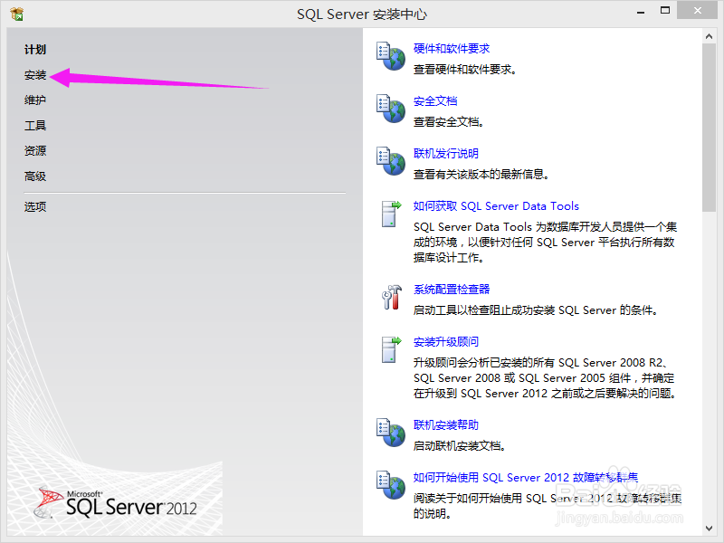724x543 pixels.
Task: Minimize the SQL Server 安装中心 window
Action: pyautogui.click(x=641, y=12)
